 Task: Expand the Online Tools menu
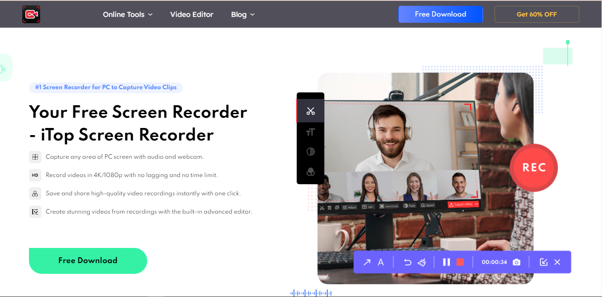pos(128,14)
